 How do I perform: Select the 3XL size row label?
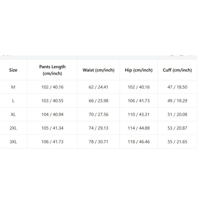click(13, 142)
